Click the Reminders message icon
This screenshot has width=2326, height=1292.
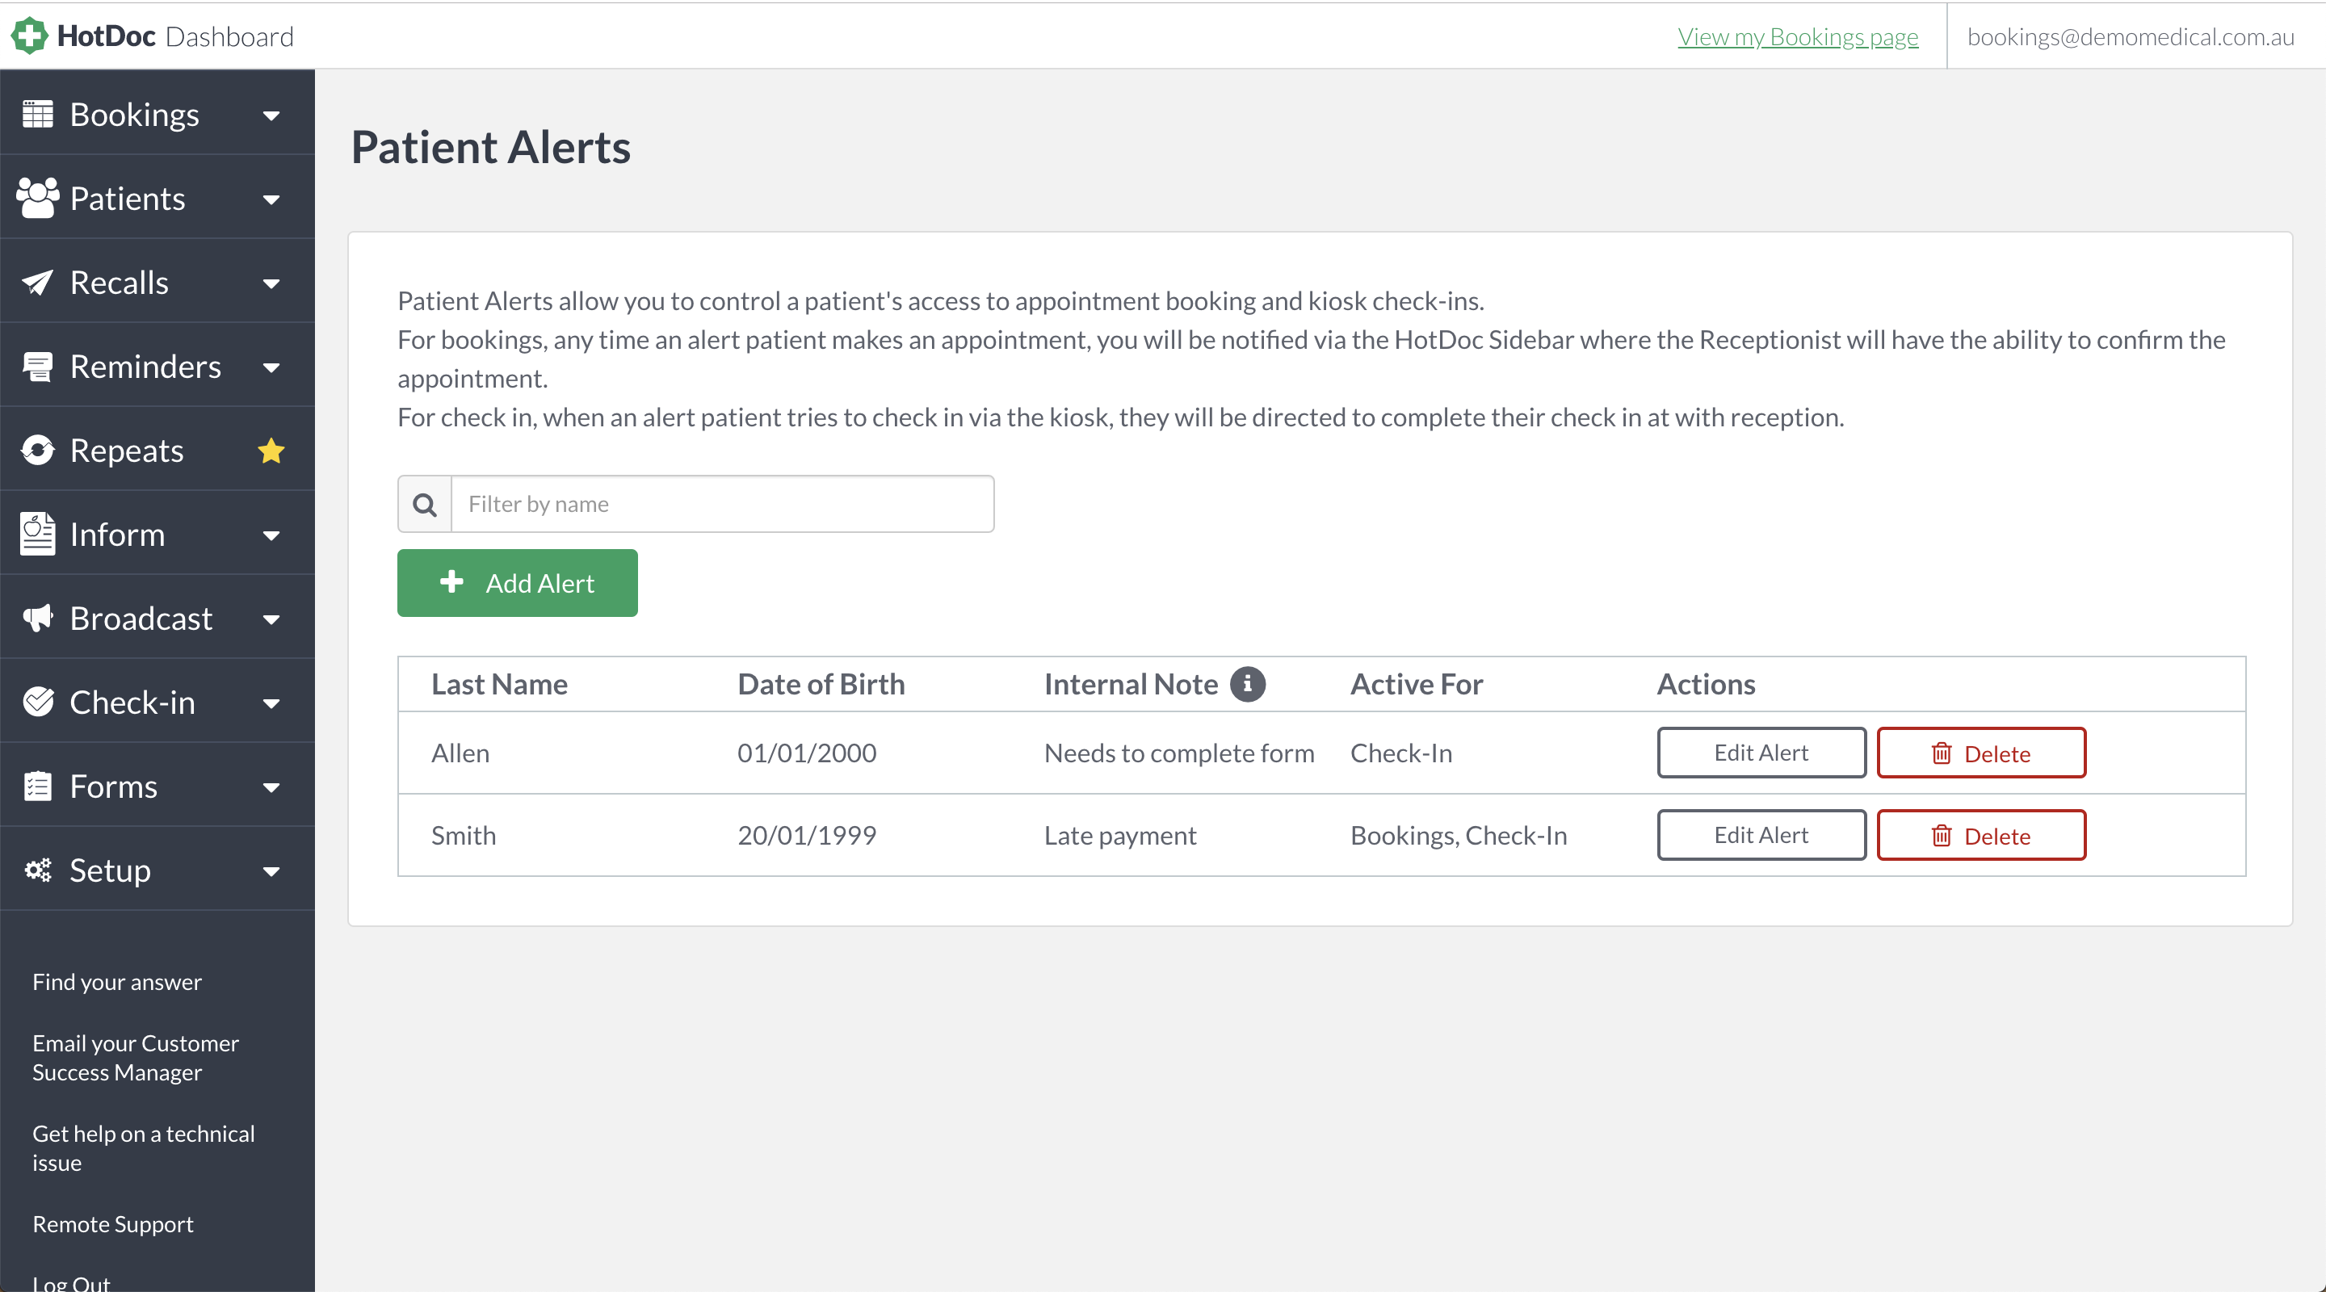tap(38, 367)
